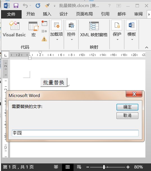Open the zoom level 80% dialog

click(x=138, y=167)
